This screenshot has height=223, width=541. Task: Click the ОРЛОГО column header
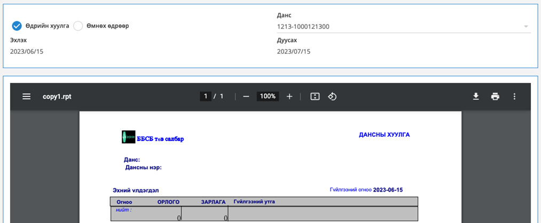click(x=168, y=202)
